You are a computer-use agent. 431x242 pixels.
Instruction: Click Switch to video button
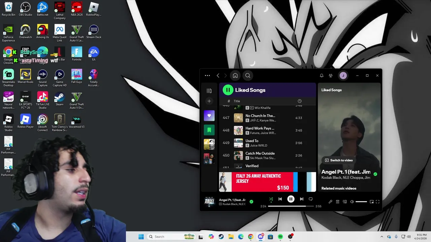coord(339,160)
